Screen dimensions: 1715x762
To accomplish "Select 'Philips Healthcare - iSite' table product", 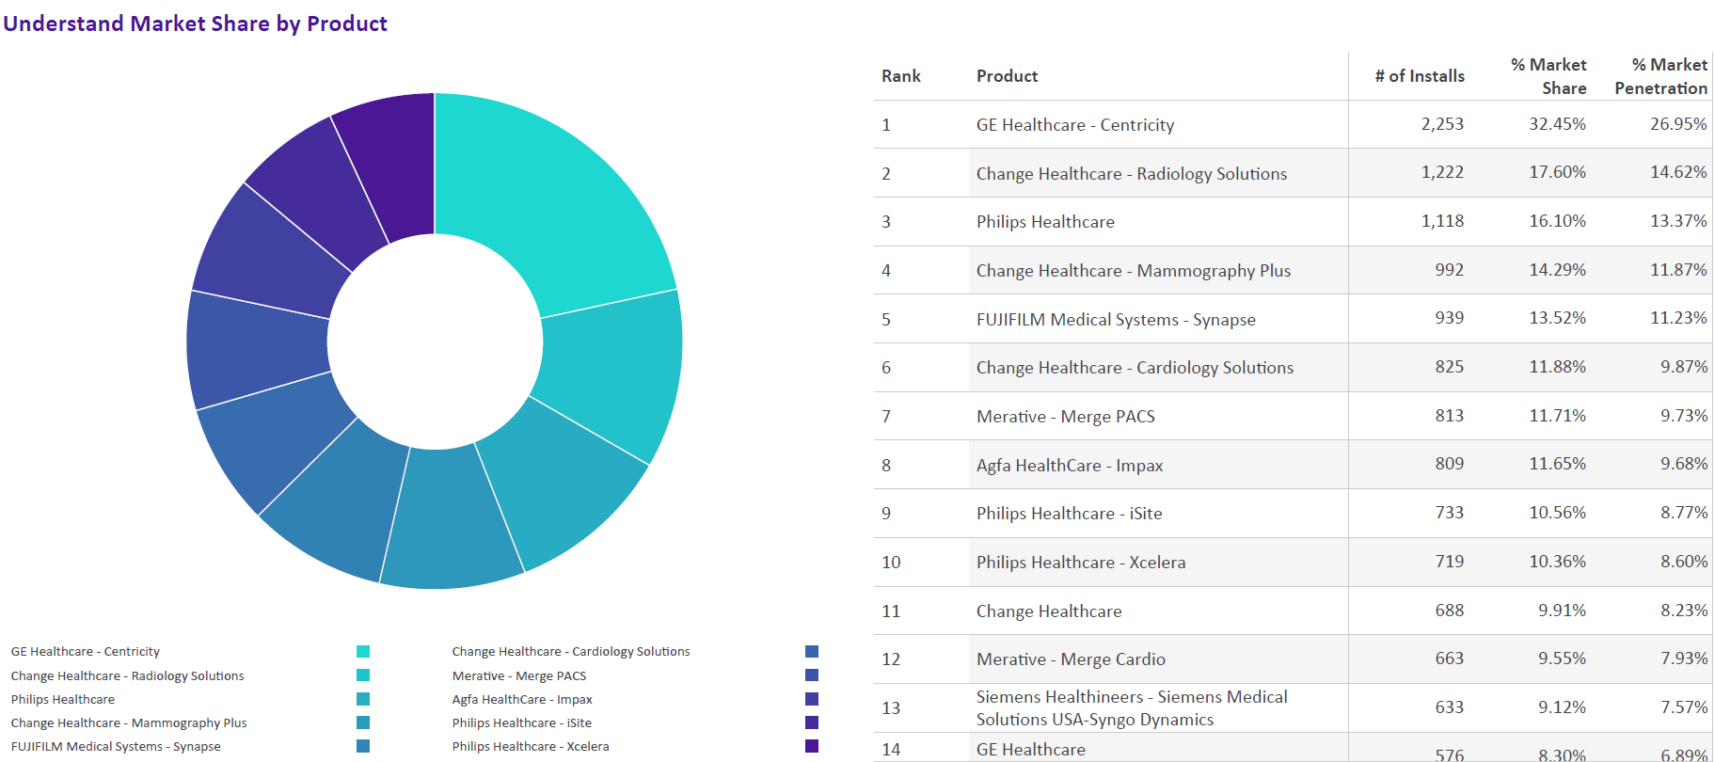I will 1069,514.
